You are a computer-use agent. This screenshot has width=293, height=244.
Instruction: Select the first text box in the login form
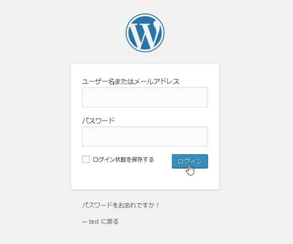coord(145,97)
